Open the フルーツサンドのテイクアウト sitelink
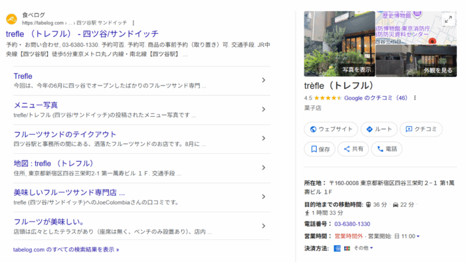The height and width of the screenshot is (262, 465). 65,134
